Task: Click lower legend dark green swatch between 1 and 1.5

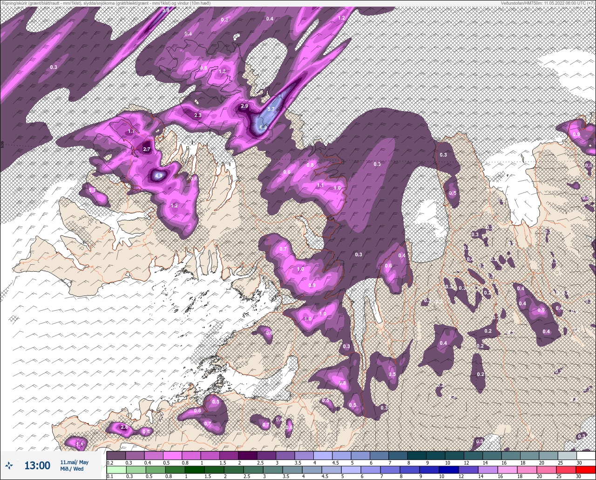Action: point(196,469)
